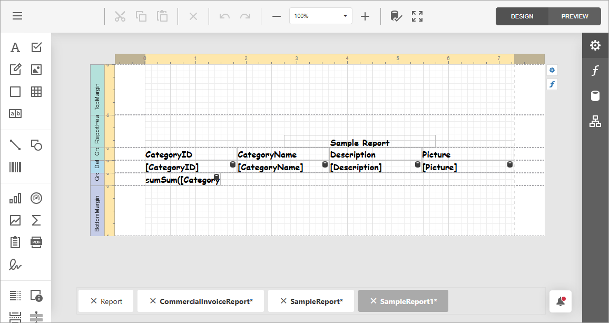This screenshot has height=323, width=609.
Task: Open the Properties gear panel
Action: click(x=595, y=45)
